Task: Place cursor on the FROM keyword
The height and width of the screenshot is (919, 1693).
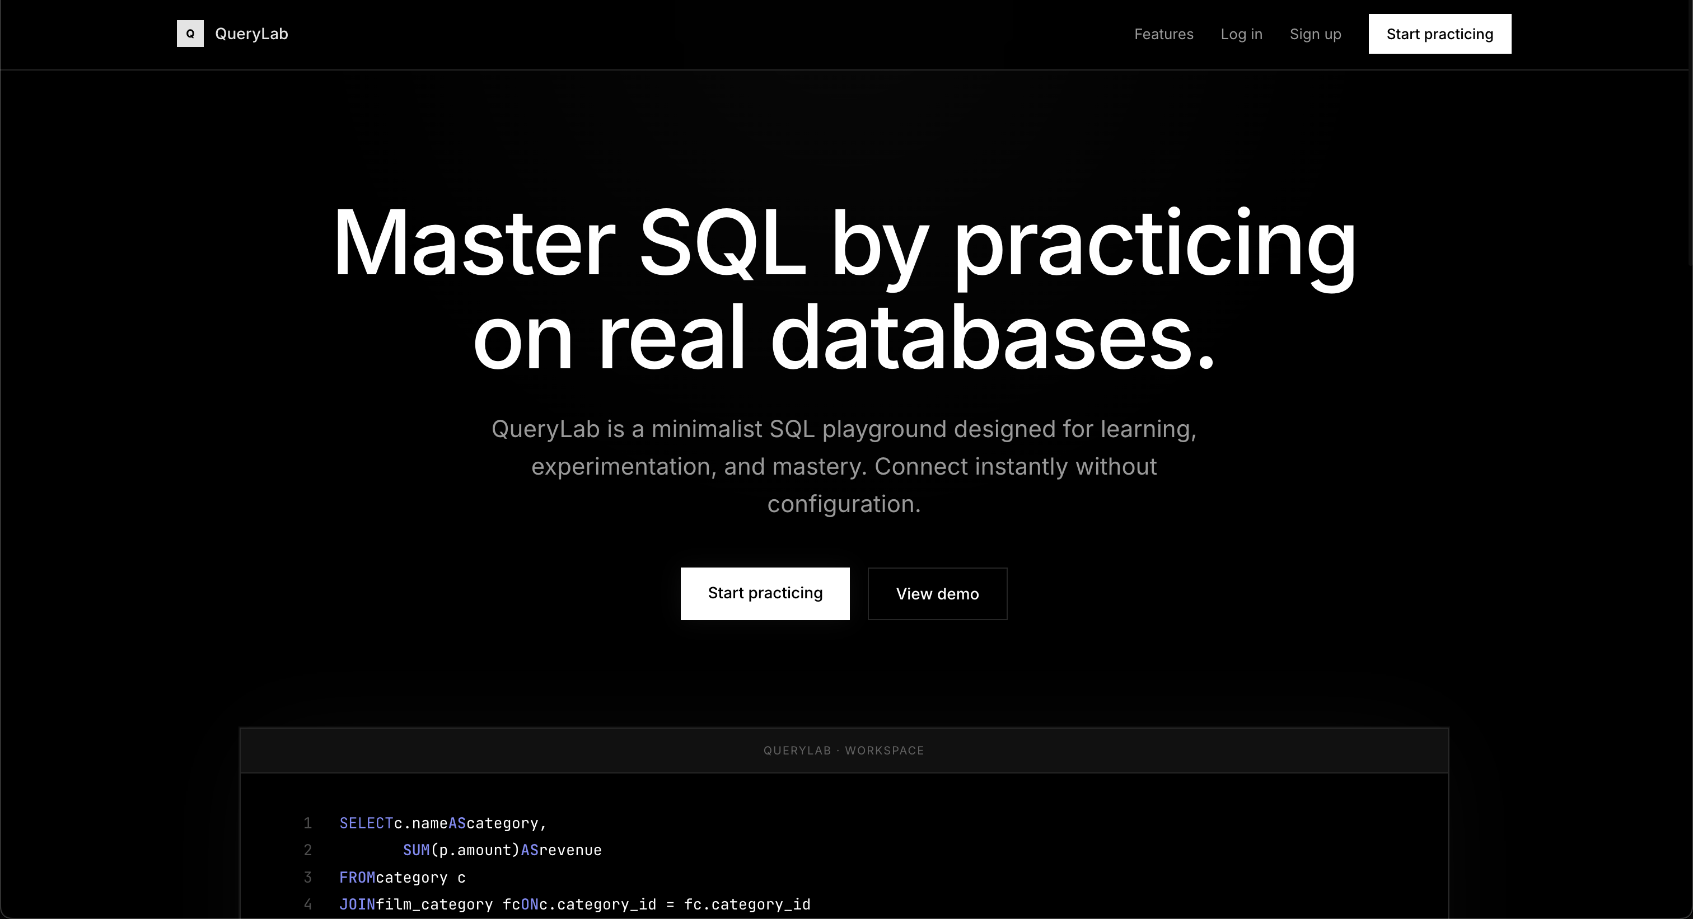Action: pyautogui.click(x=357, y=878)
